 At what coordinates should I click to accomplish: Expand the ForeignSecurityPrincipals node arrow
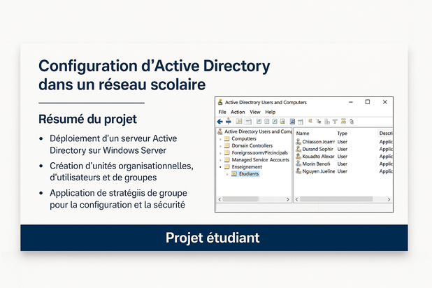[220, 153]
